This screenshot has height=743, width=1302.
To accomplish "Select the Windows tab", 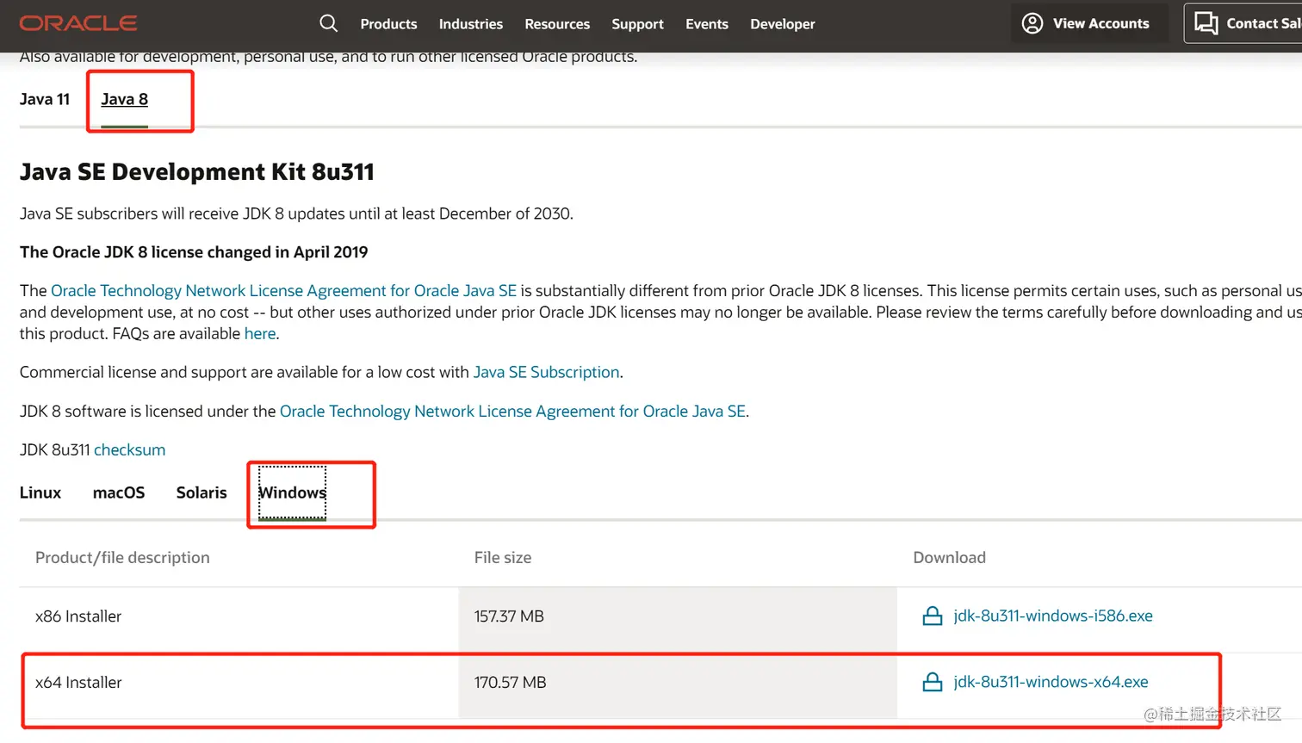I will pos(292,492).
